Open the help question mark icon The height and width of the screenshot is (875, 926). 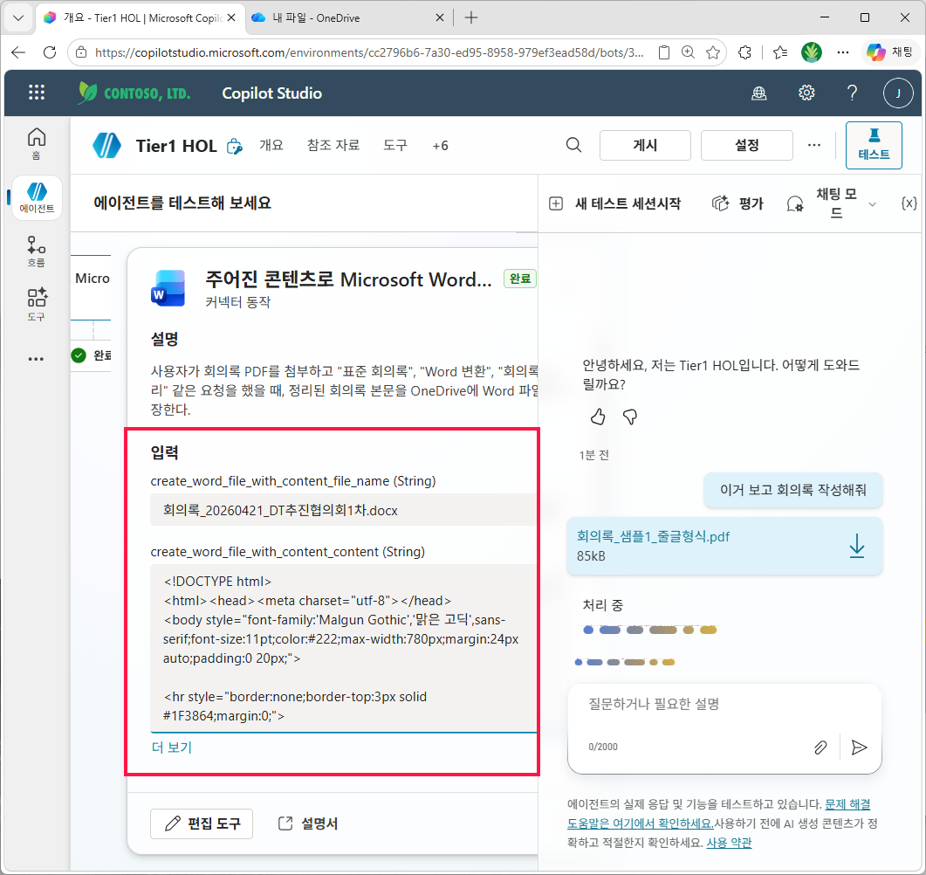852,93
